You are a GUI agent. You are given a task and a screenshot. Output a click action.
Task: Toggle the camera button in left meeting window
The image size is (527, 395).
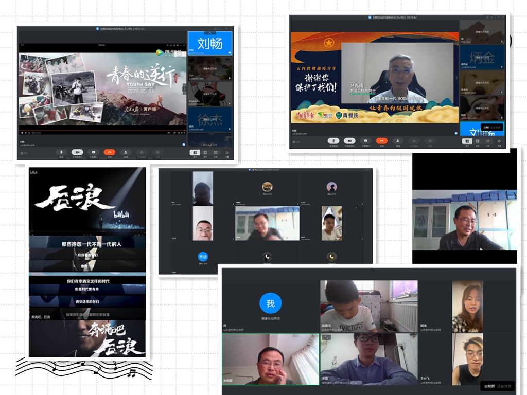pyautogui.click(x=77, y=152)
